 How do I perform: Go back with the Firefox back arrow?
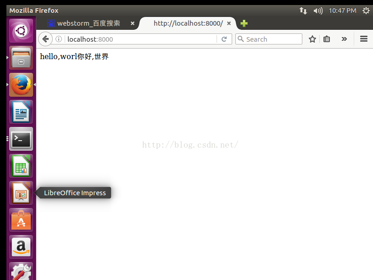[45, 39]
